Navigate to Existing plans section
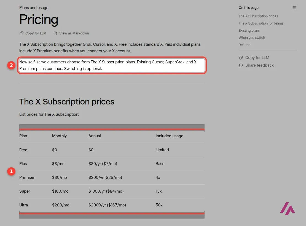 pyautogui.click(x=249, y=30)
